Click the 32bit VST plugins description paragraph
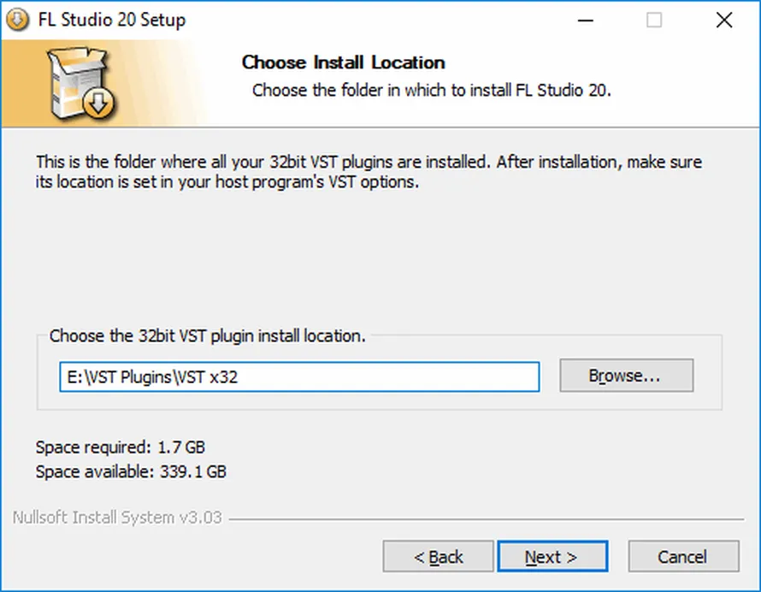The height and width of the screenshot is (592, 761). 369,171
